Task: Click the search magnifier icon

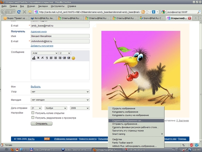Action: [199, 12]
